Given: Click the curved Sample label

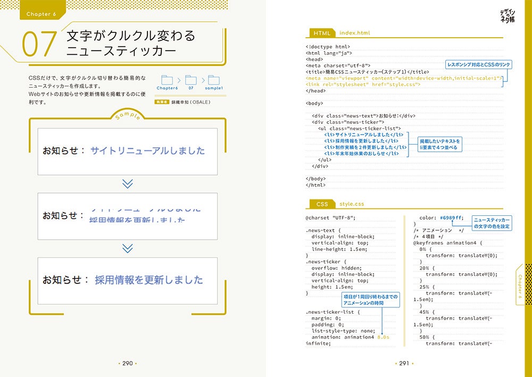Looking at the screenshot, I should click(128, 115).
